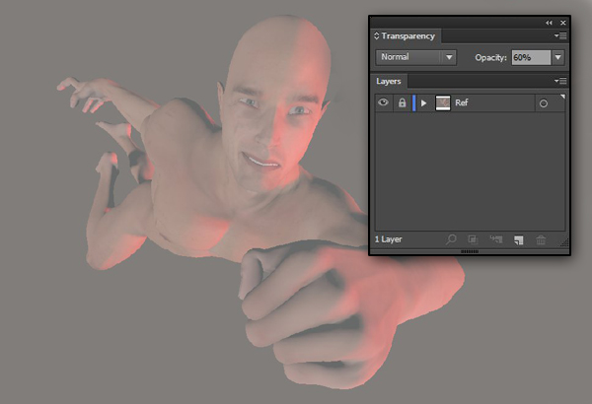Image resolution: width=592 pixels, height=404 pixels.
Task: Switch to the Transparency tab
Action: coord(407,36)
